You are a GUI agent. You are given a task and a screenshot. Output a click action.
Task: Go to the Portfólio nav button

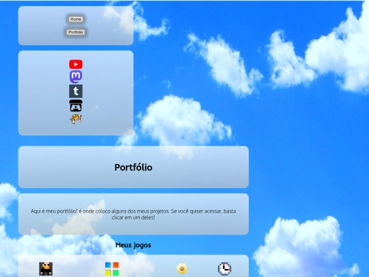tap(76, 32)
